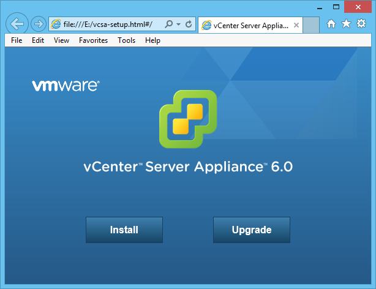Click the Internet Explorer page icon in address bar
The image size is (376, 289).
click(56, 24)
